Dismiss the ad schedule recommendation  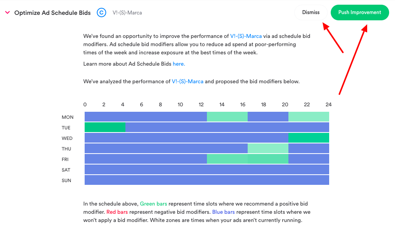311,12
